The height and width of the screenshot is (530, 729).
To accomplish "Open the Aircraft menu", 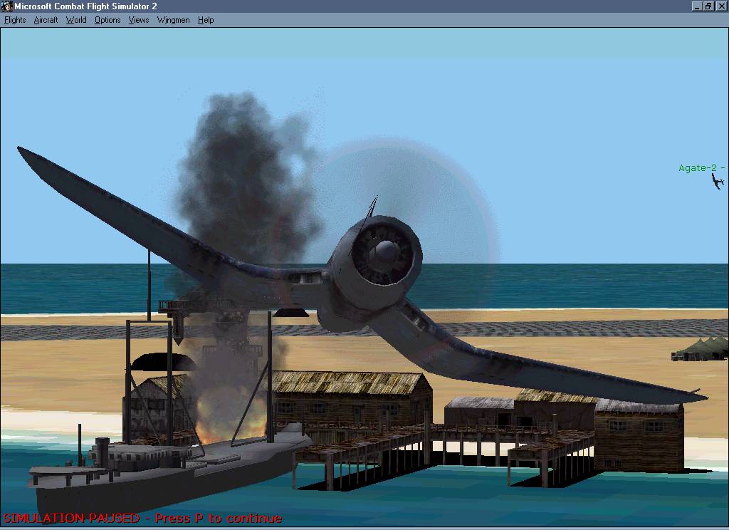I will point(46,20).
